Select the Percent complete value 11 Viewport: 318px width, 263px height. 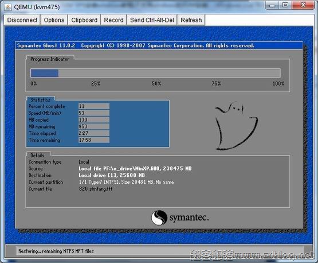point(94,106)
